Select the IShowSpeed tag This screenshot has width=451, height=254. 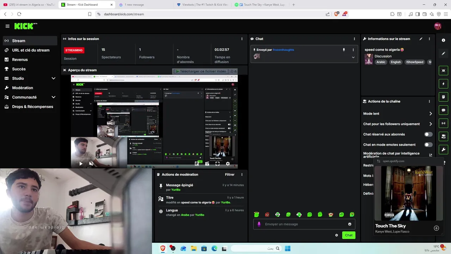point(415,62)
